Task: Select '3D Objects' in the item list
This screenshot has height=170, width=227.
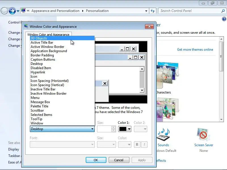Action: 62,38
